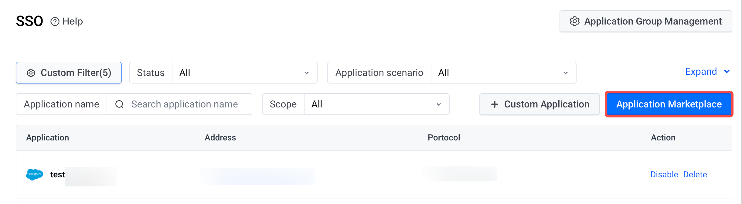742x204 pixels.
Task: Click the Help question mark icon
Action: click(x=55, y=21)
